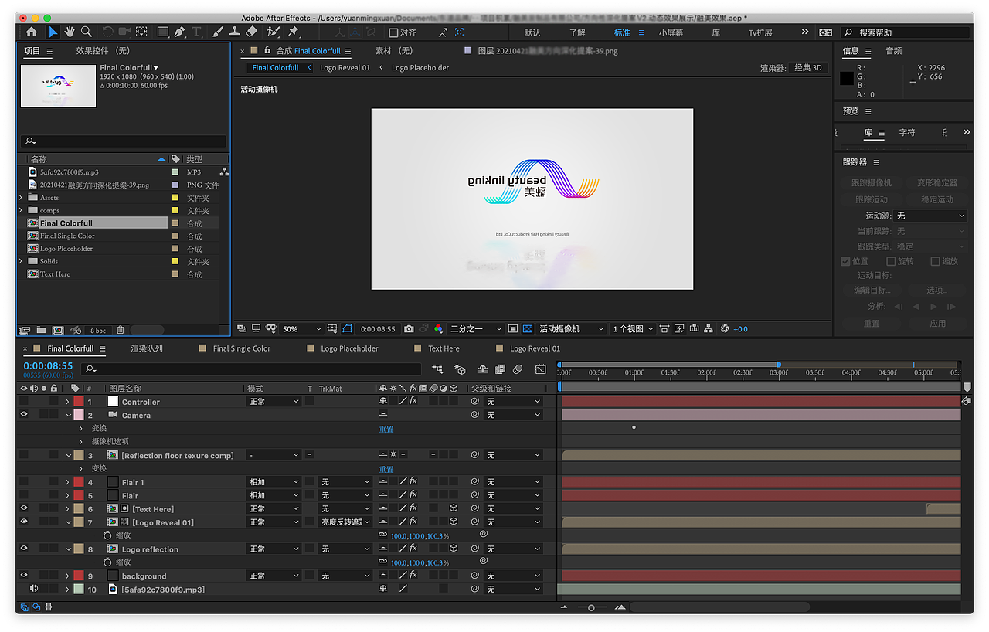989x632 pixels.
Task: Click the Final Colorfull project thumbnail
Action: pos(58,86)
